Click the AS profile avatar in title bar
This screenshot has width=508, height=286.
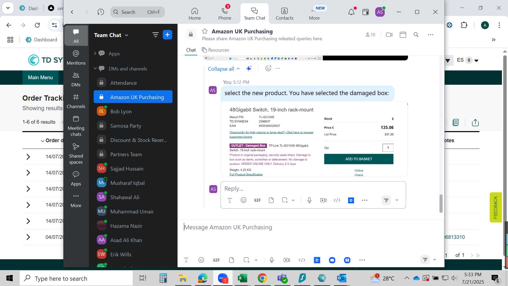pyautogui.click(x=380, y=12)
